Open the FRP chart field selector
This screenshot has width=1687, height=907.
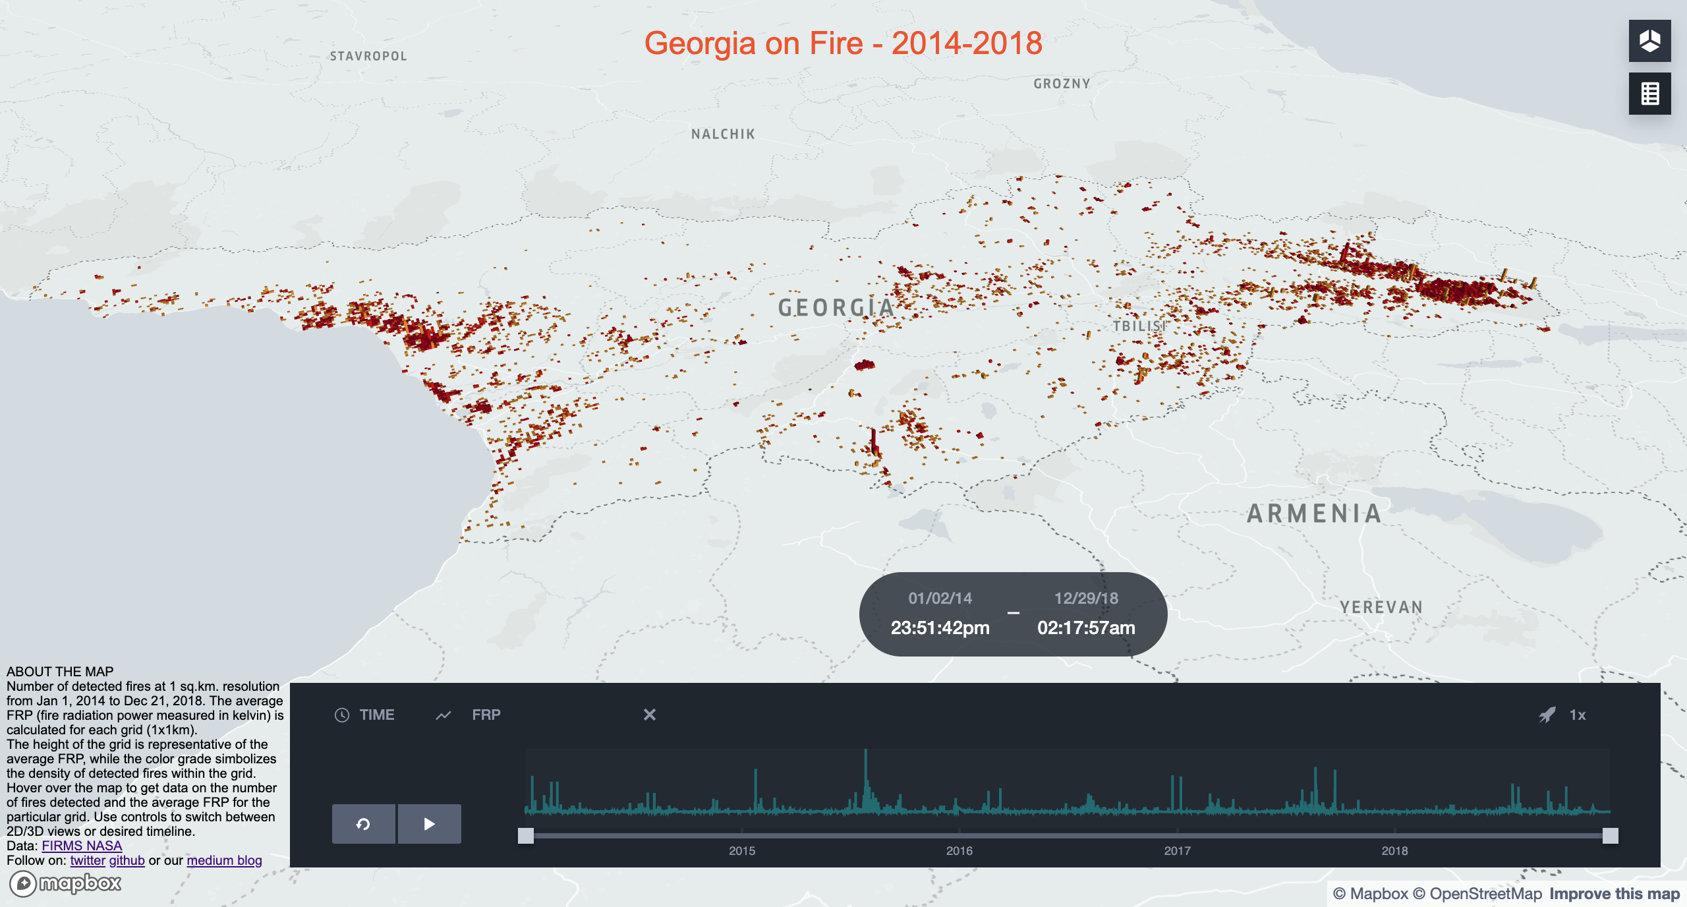pyautogui.click(x=486, y=715)
